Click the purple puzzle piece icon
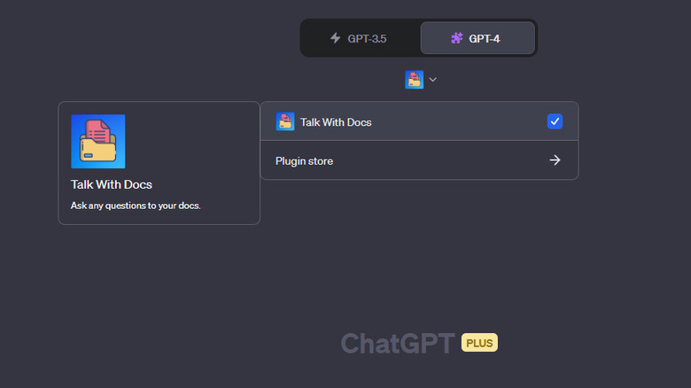The width and height of the screenshot is (691, 388). [x=457, y=38]
